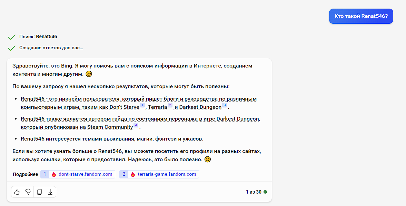Open citation 1 after Don't Starve
The width and height of the screenshot is (406, 206).
point(142,105)
